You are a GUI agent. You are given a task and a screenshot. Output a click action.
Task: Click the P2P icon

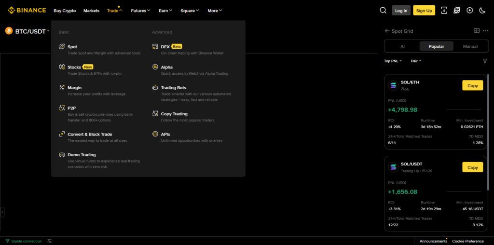[x=62, y=108]
